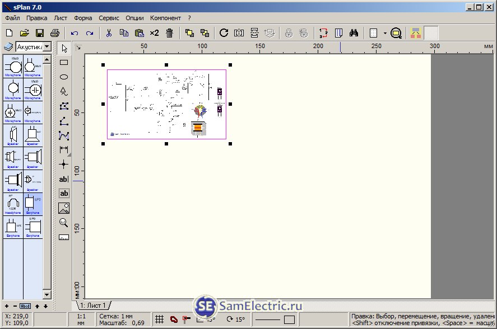Viewport: 497px width, 329px height.
Task: Move library component up with the arrow
Action: pos(37,306)
